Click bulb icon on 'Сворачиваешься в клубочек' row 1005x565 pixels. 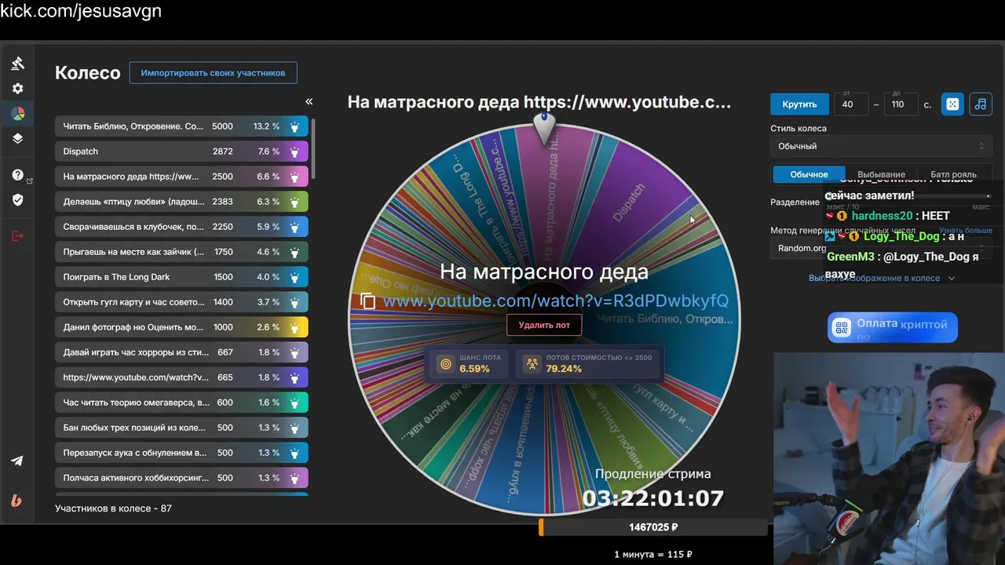[294, 227]
